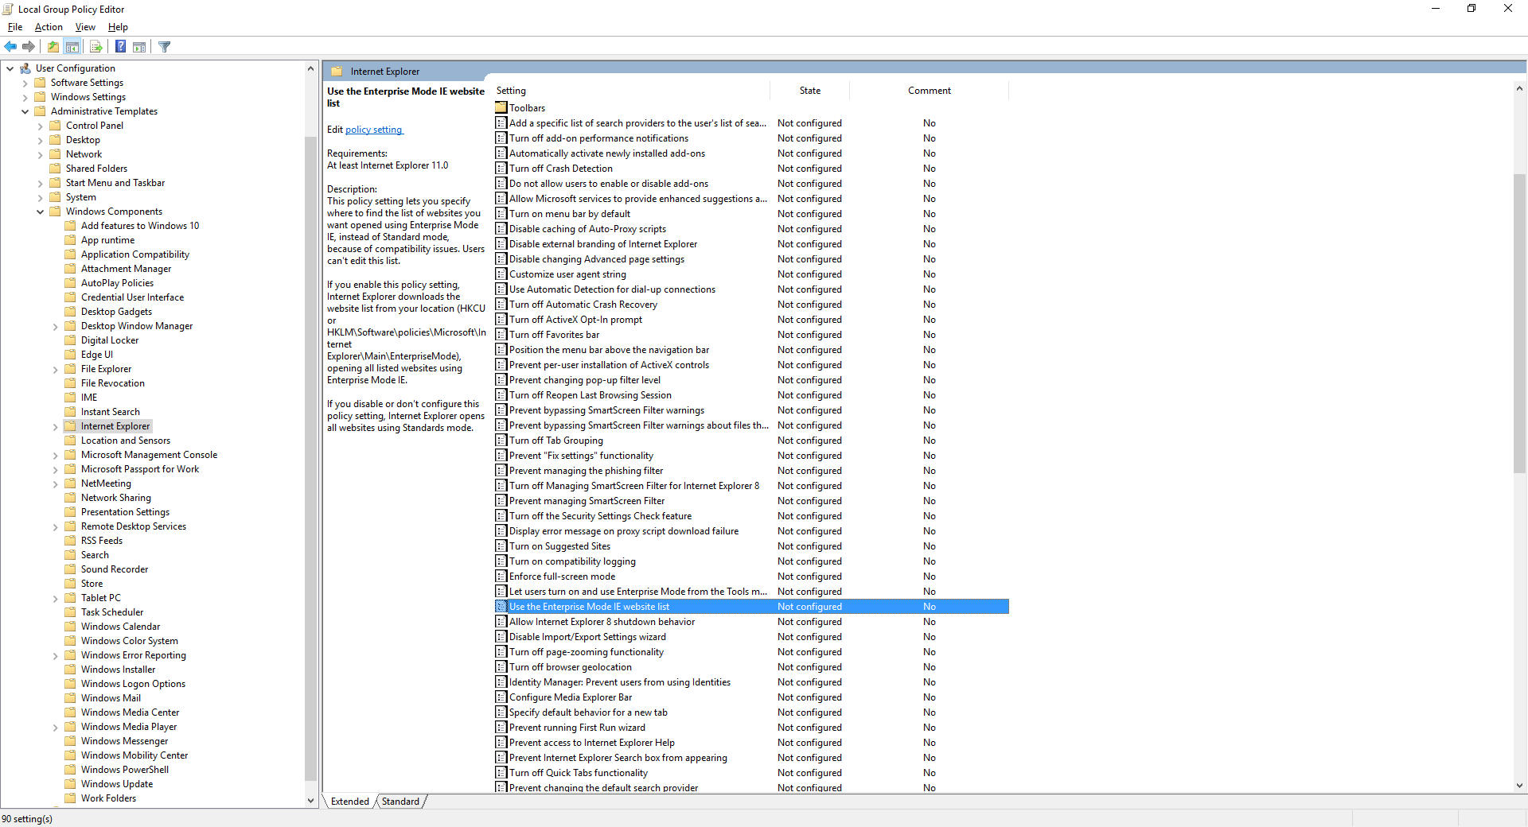Select the Start Menu and Taskbar tree item

(115, 183)
